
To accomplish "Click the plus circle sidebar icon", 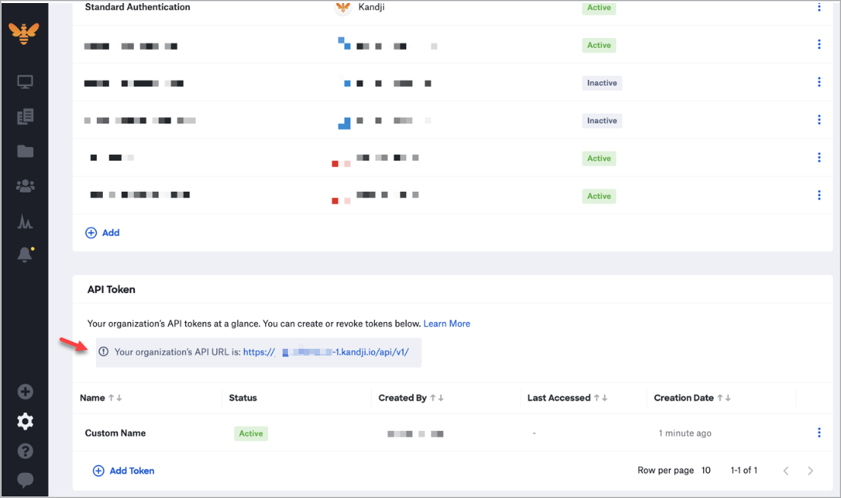I will click(25, 391).
